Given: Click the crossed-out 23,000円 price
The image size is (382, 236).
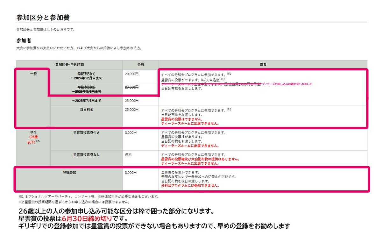Looking at the screenshot, I should pyautogui.click(x=132, y=87).
